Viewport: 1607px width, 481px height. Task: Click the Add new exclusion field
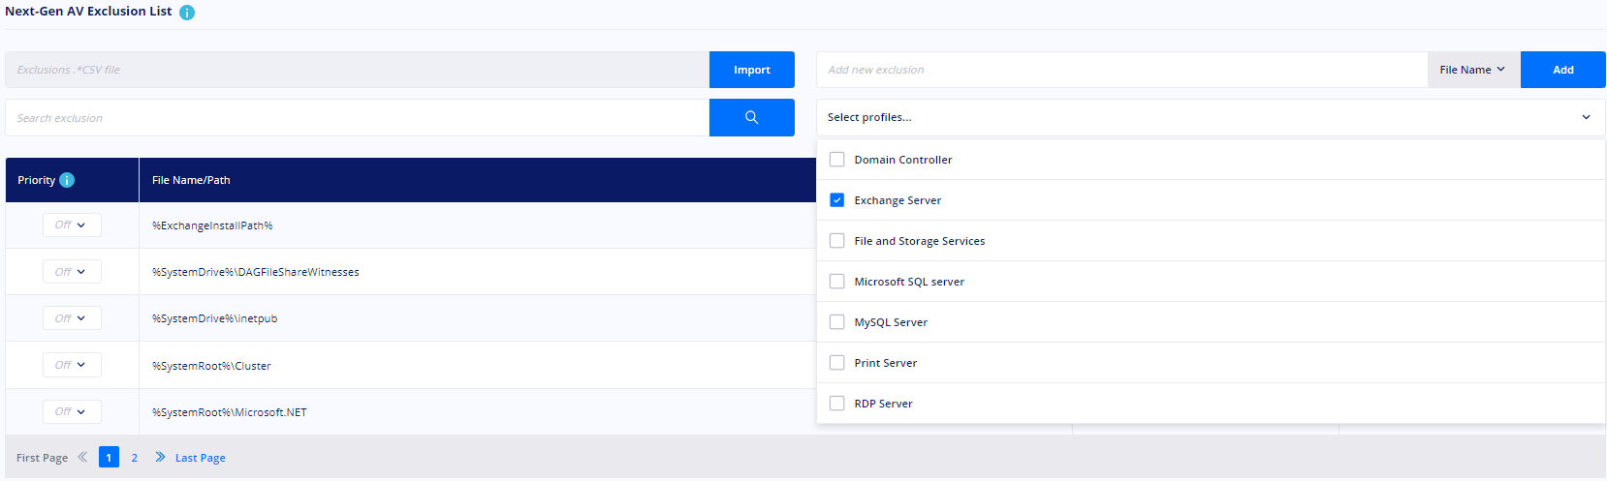click(1121, 70)
